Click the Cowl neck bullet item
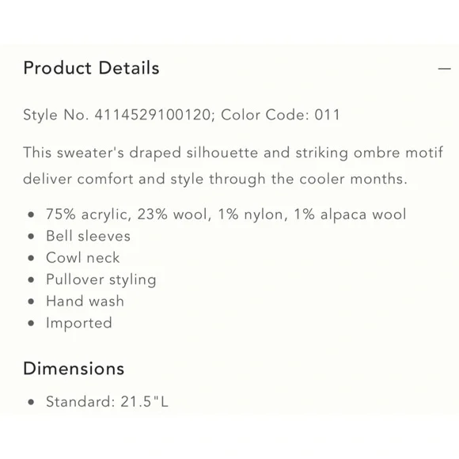Viewport: 459px width, 459px height. pos(83,258)
